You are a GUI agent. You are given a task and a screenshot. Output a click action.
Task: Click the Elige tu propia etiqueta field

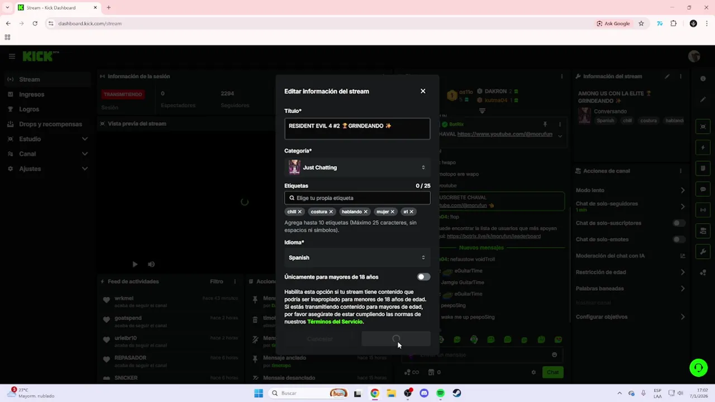(357, 198)
